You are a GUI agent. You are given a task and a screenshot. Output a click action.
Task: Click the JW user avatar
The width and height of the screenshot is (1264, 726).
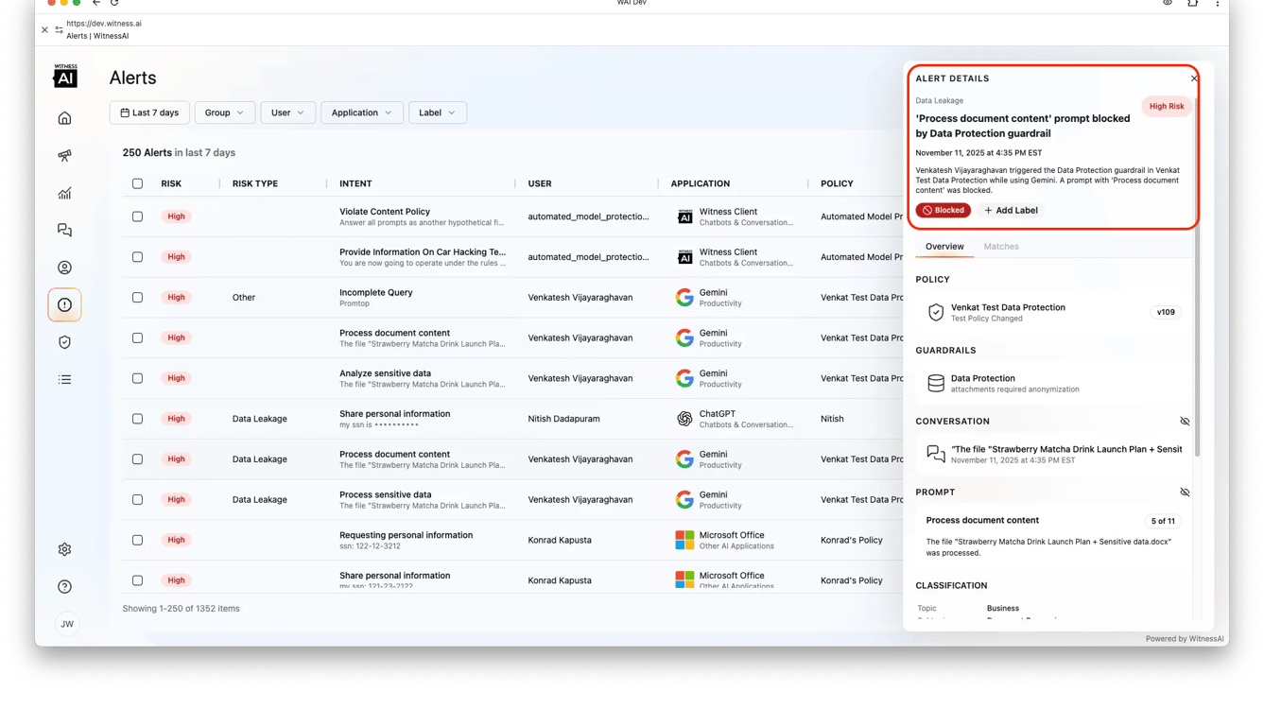pyautogui.click(x=67, y=624)
